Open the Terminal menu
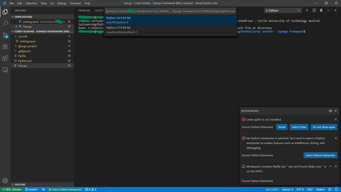The image size is (341, 192). click(75, 3)
